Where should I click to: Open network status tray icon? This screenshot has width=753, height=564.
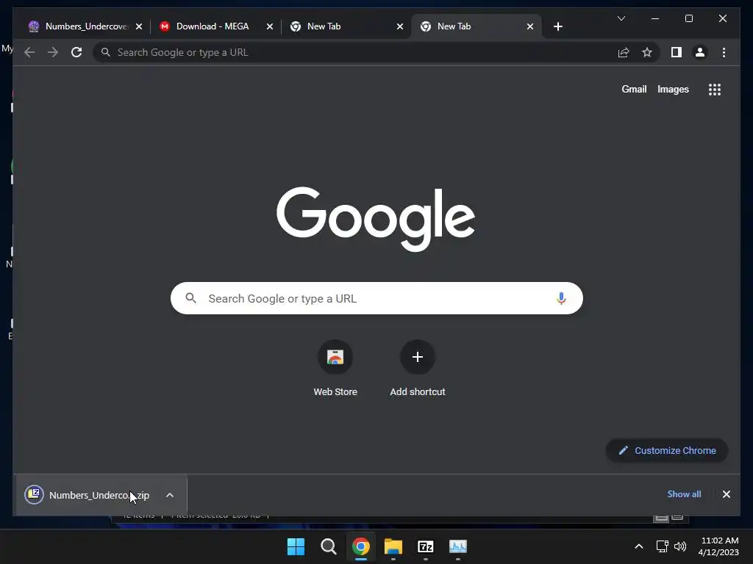[x=663, y=546]
